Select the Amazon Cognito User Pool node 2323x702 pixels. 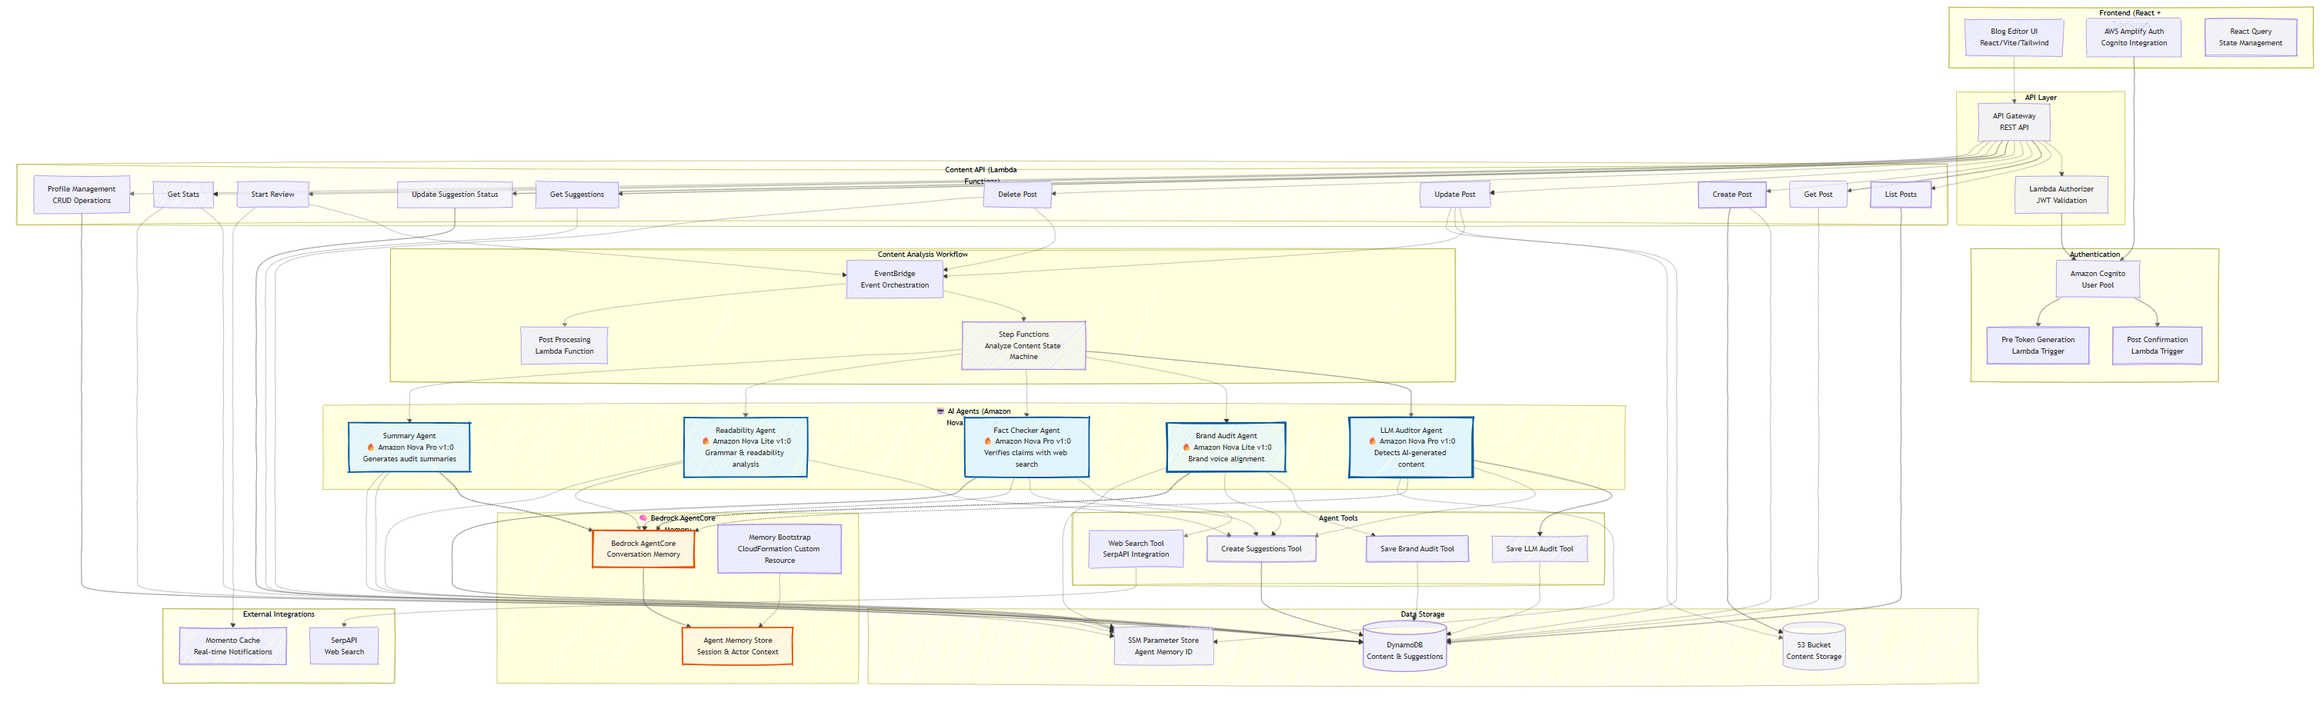tap(2097, 279)
